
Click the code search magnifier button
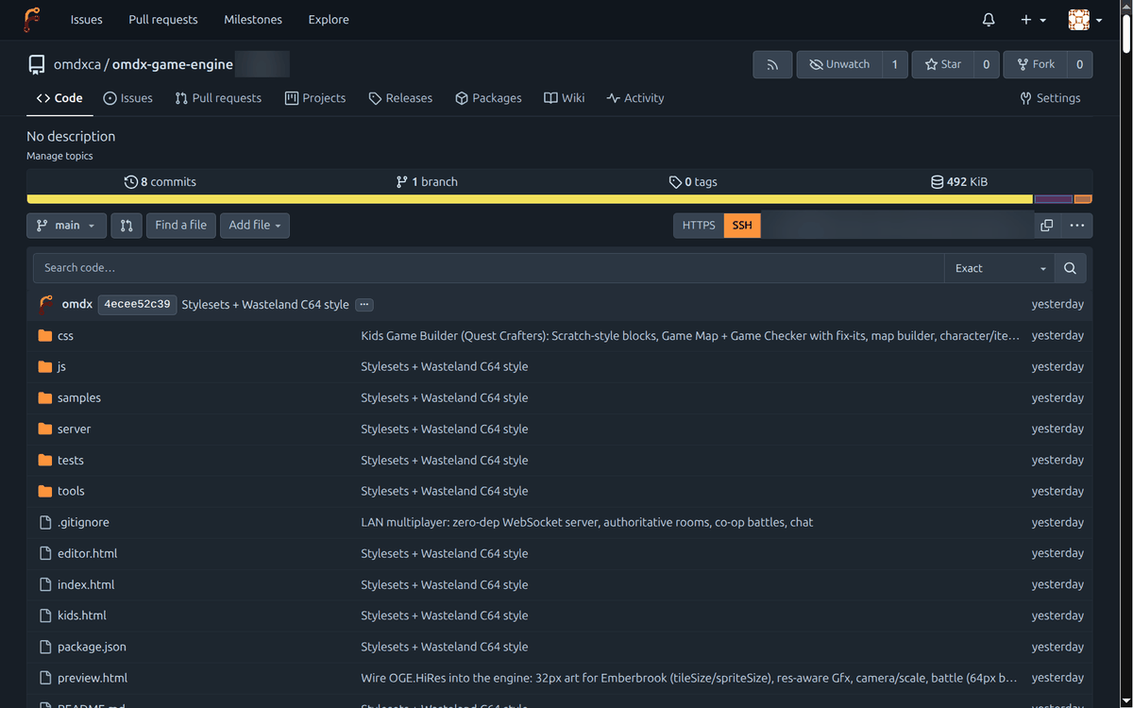click(1070, 268)
